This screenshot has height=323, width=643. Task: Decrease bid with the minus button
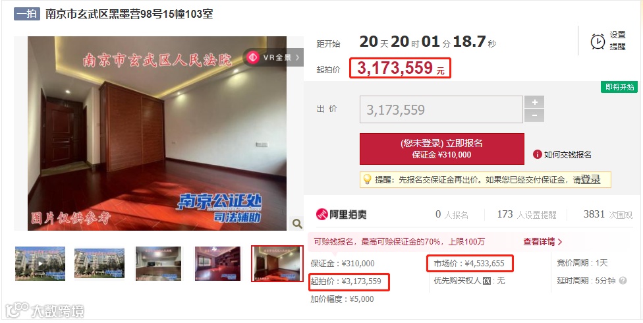[x=534, y=116]
